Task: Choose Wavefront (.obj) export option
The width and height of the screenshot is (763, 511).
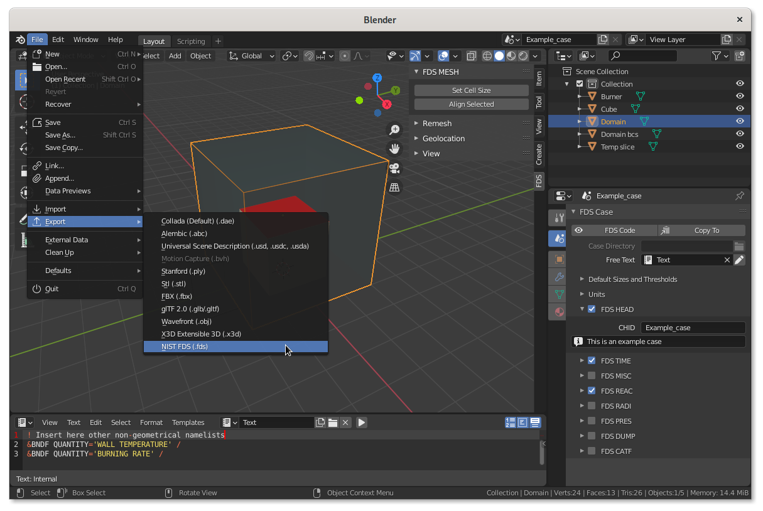Action: (235, 321)
